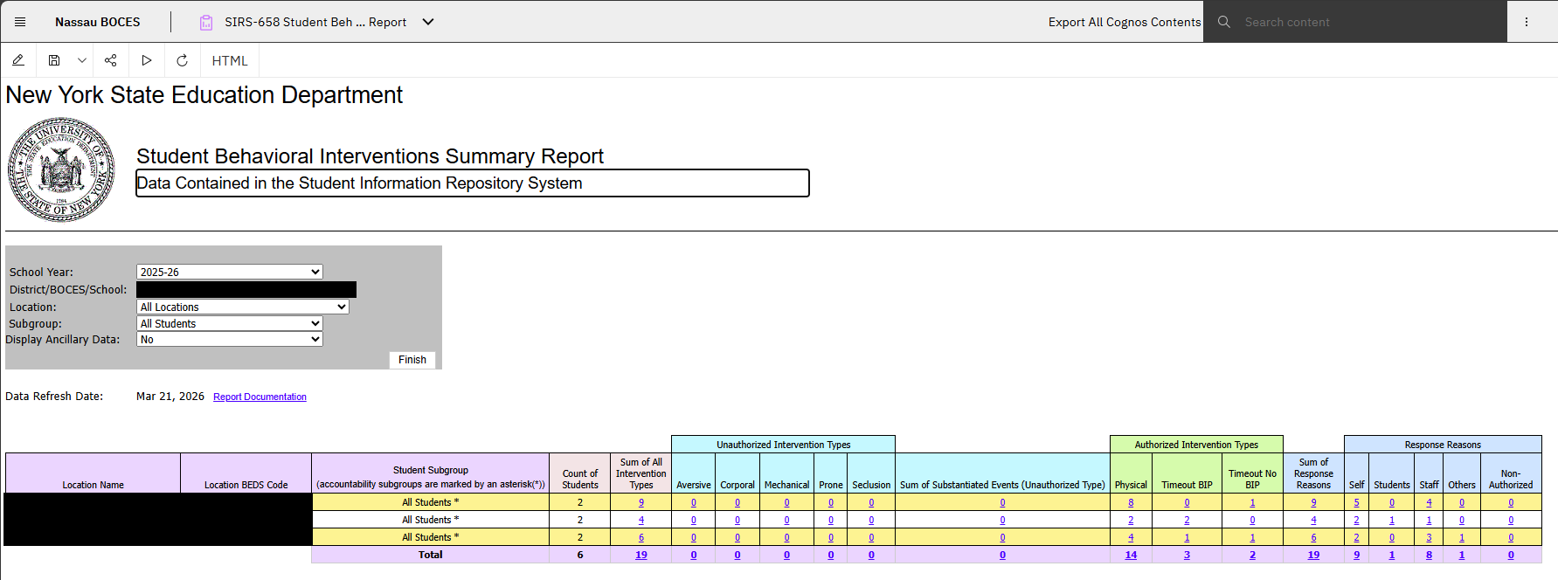
Task: Click total Sum of Response Reasons 19
Action: (x=1313, y=555)
